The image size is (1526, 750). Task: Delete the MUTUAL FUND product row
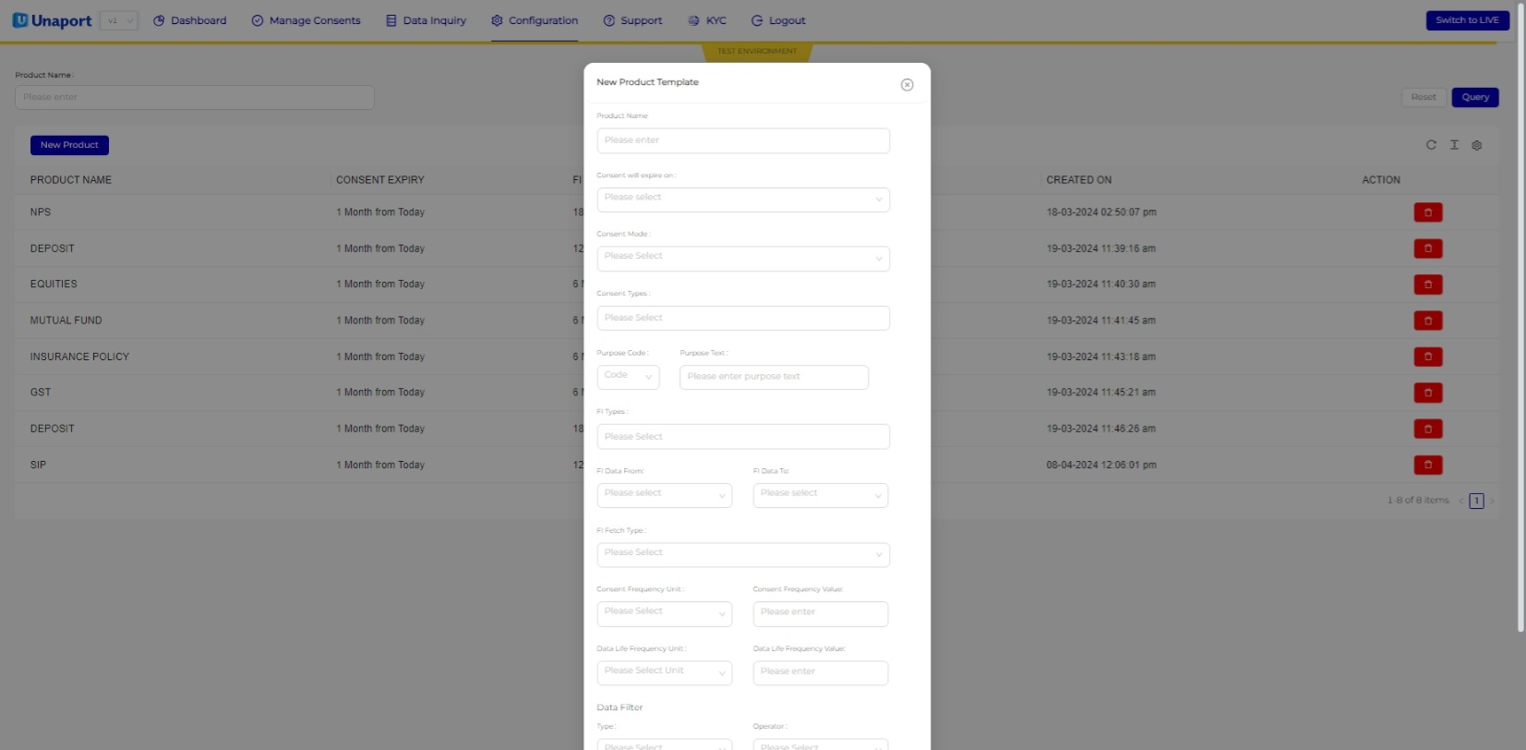(1427, 321)
